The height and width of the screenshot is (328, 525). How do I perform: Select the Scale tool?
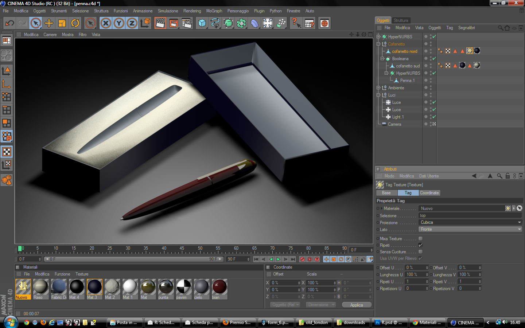[62, 23]
